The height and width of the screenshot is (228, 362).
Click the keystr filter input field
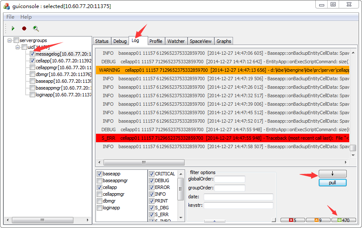(238, 205)
